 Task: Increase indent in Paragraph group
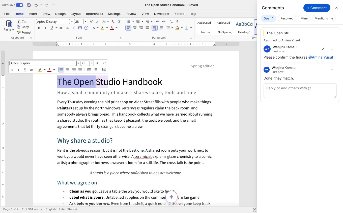[x=164, y=21]
